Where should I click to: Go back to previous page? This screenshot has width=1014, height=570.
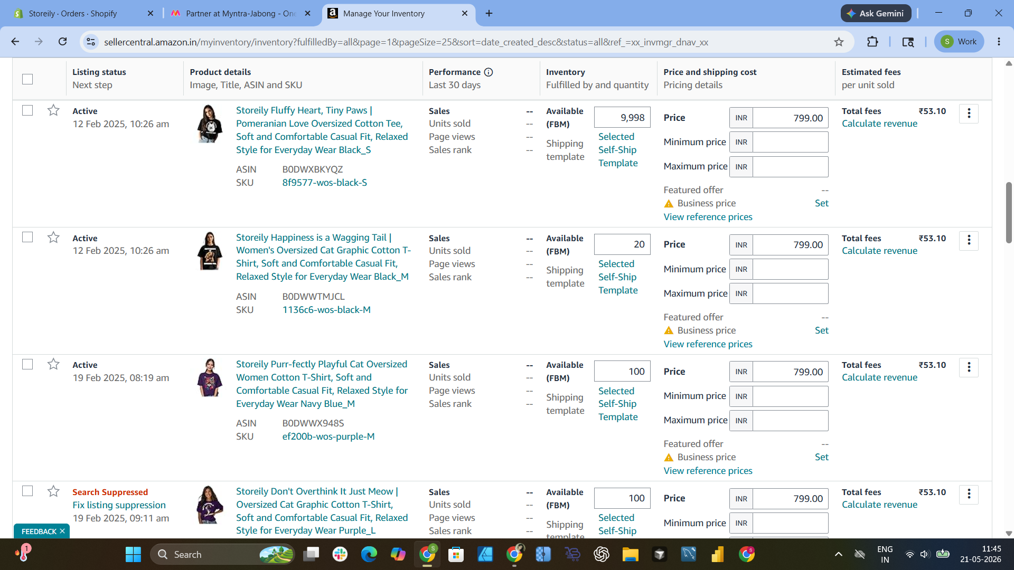pyautogui.click(x=15, y=42)
